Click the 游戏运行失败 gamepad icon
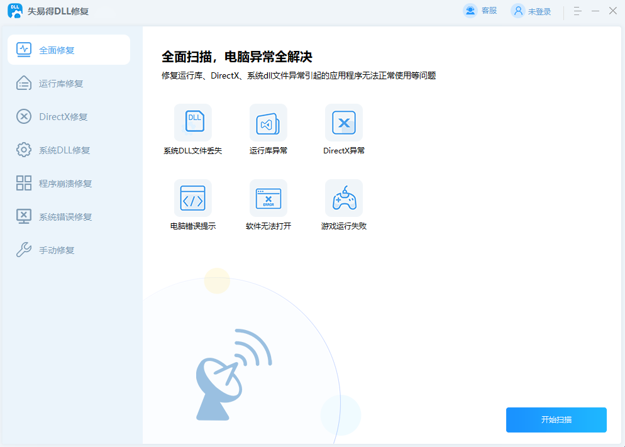Screen dimensions: 625x447 pos(344,198)
